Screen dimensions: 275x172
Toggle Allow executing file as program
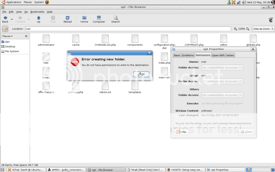click(x=203, y=103)
